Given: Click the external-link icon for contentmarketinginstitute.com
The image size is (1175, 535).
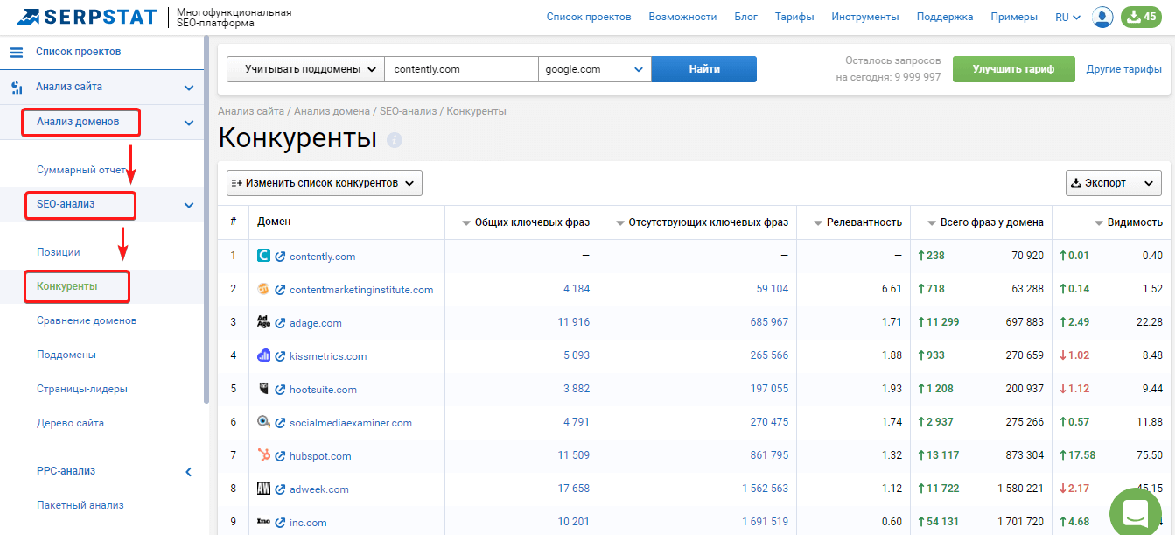Looking at the screenshot, I should click(x=281, y=290).
